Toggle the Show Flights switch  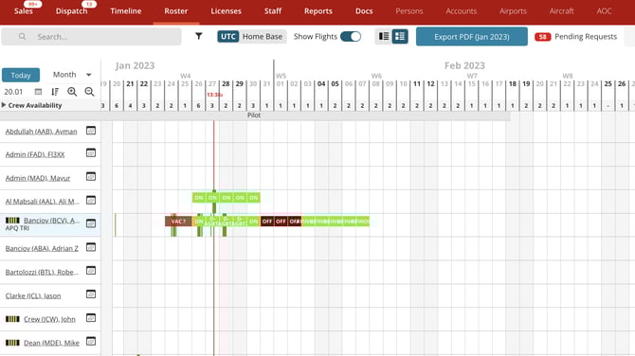tap(351, 36)
